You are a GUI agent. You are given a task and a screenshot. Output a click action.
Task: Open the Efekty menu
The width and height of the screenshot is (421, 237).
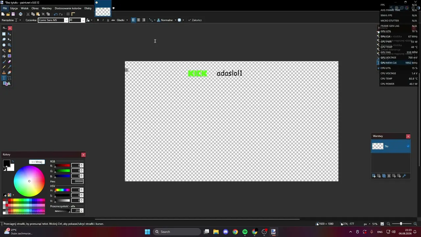[88, 8]
